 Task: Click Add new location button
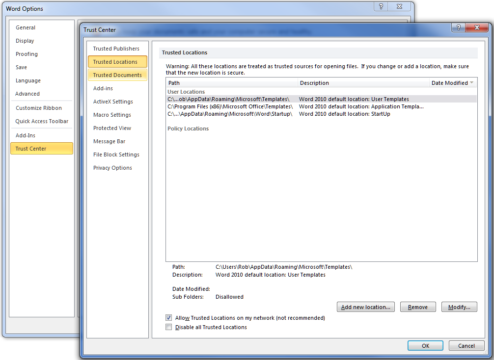(x=366, y=307)
